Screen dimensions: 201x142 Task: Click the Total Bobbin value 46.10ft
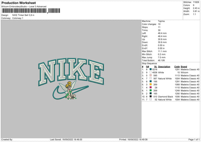pyautogui.click(x=161, y=60)
